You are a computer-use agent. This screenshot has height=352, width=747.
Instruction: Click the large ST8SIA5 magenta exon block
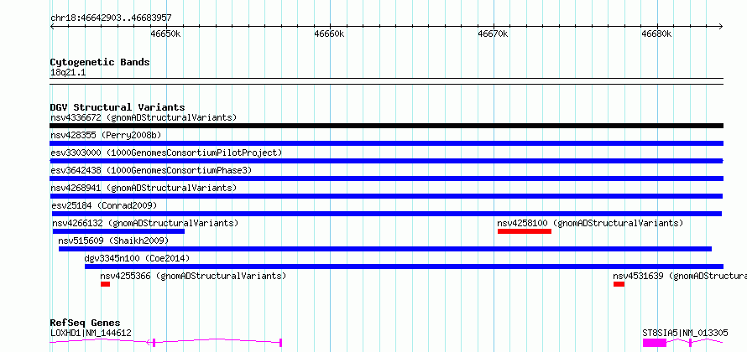655,343
